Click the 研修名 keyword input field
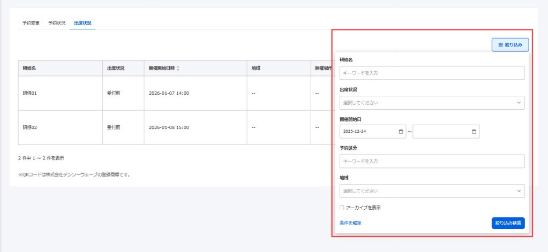This screenshot has width=548, height=252. click(432, 73)
